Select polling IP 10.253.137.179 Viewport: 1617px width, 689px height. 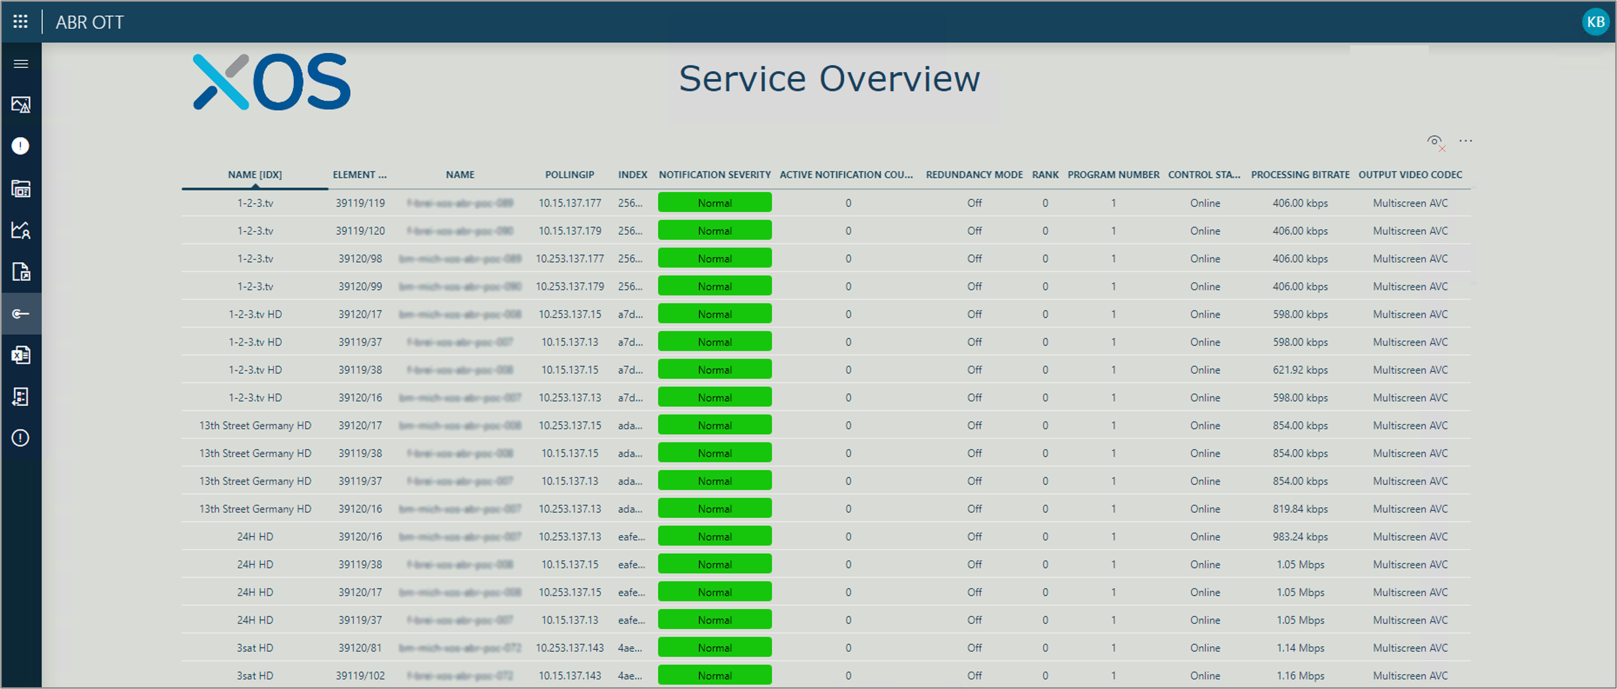pos(569,286)
